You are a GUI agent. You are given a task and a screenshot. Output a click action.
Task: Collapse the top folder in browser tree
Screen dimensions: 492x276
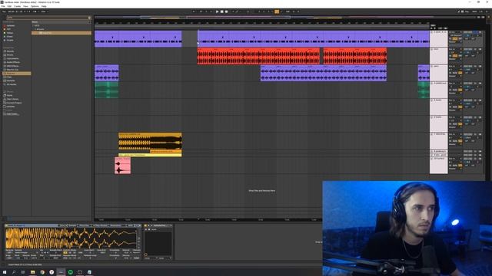33,25
